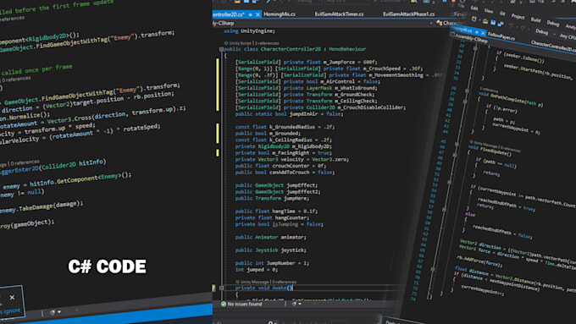Click the code cleanup broom beside No issues found
The width and height of the screenshot is (576, 324).
294,304
